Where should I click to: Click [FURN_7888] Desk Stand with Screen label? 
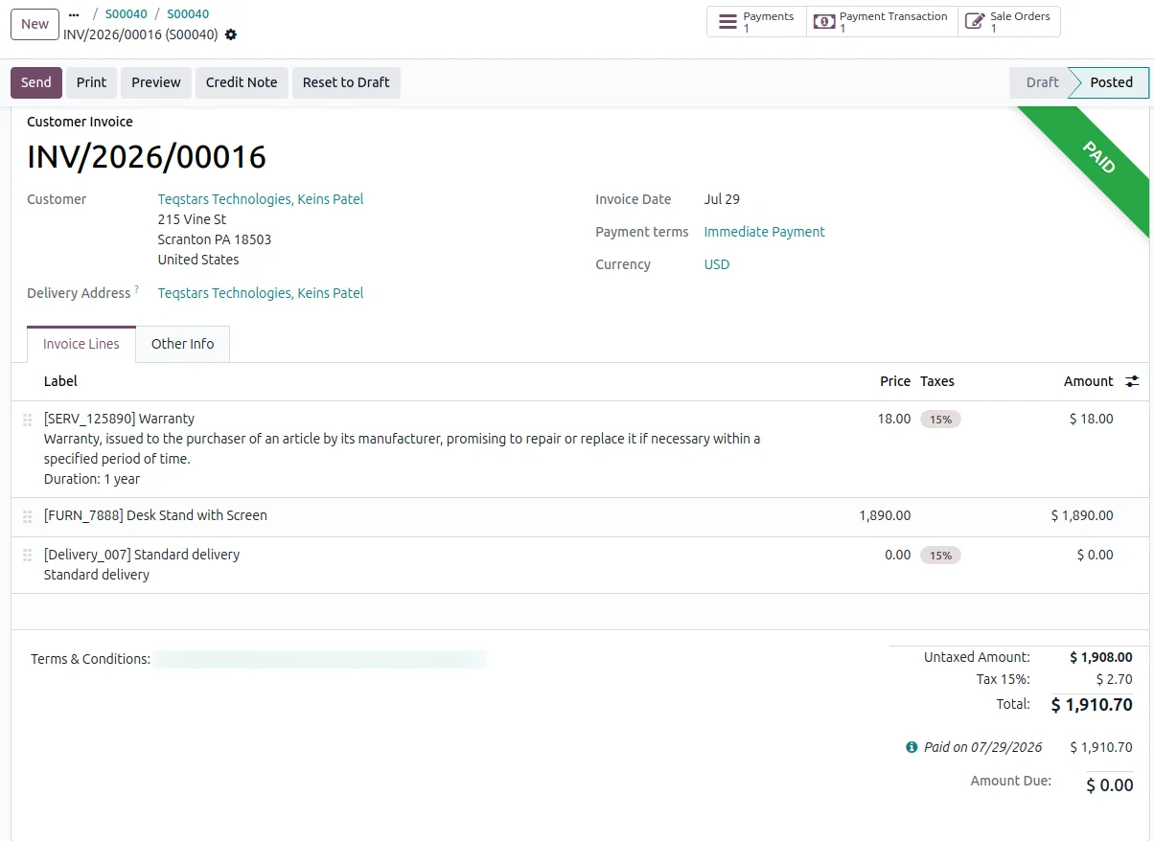pos(155,515)
